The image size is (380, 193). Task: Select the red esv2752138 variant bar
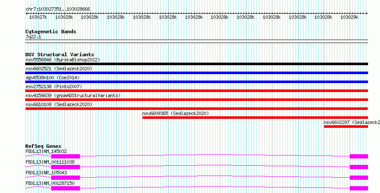coord(196,91)
